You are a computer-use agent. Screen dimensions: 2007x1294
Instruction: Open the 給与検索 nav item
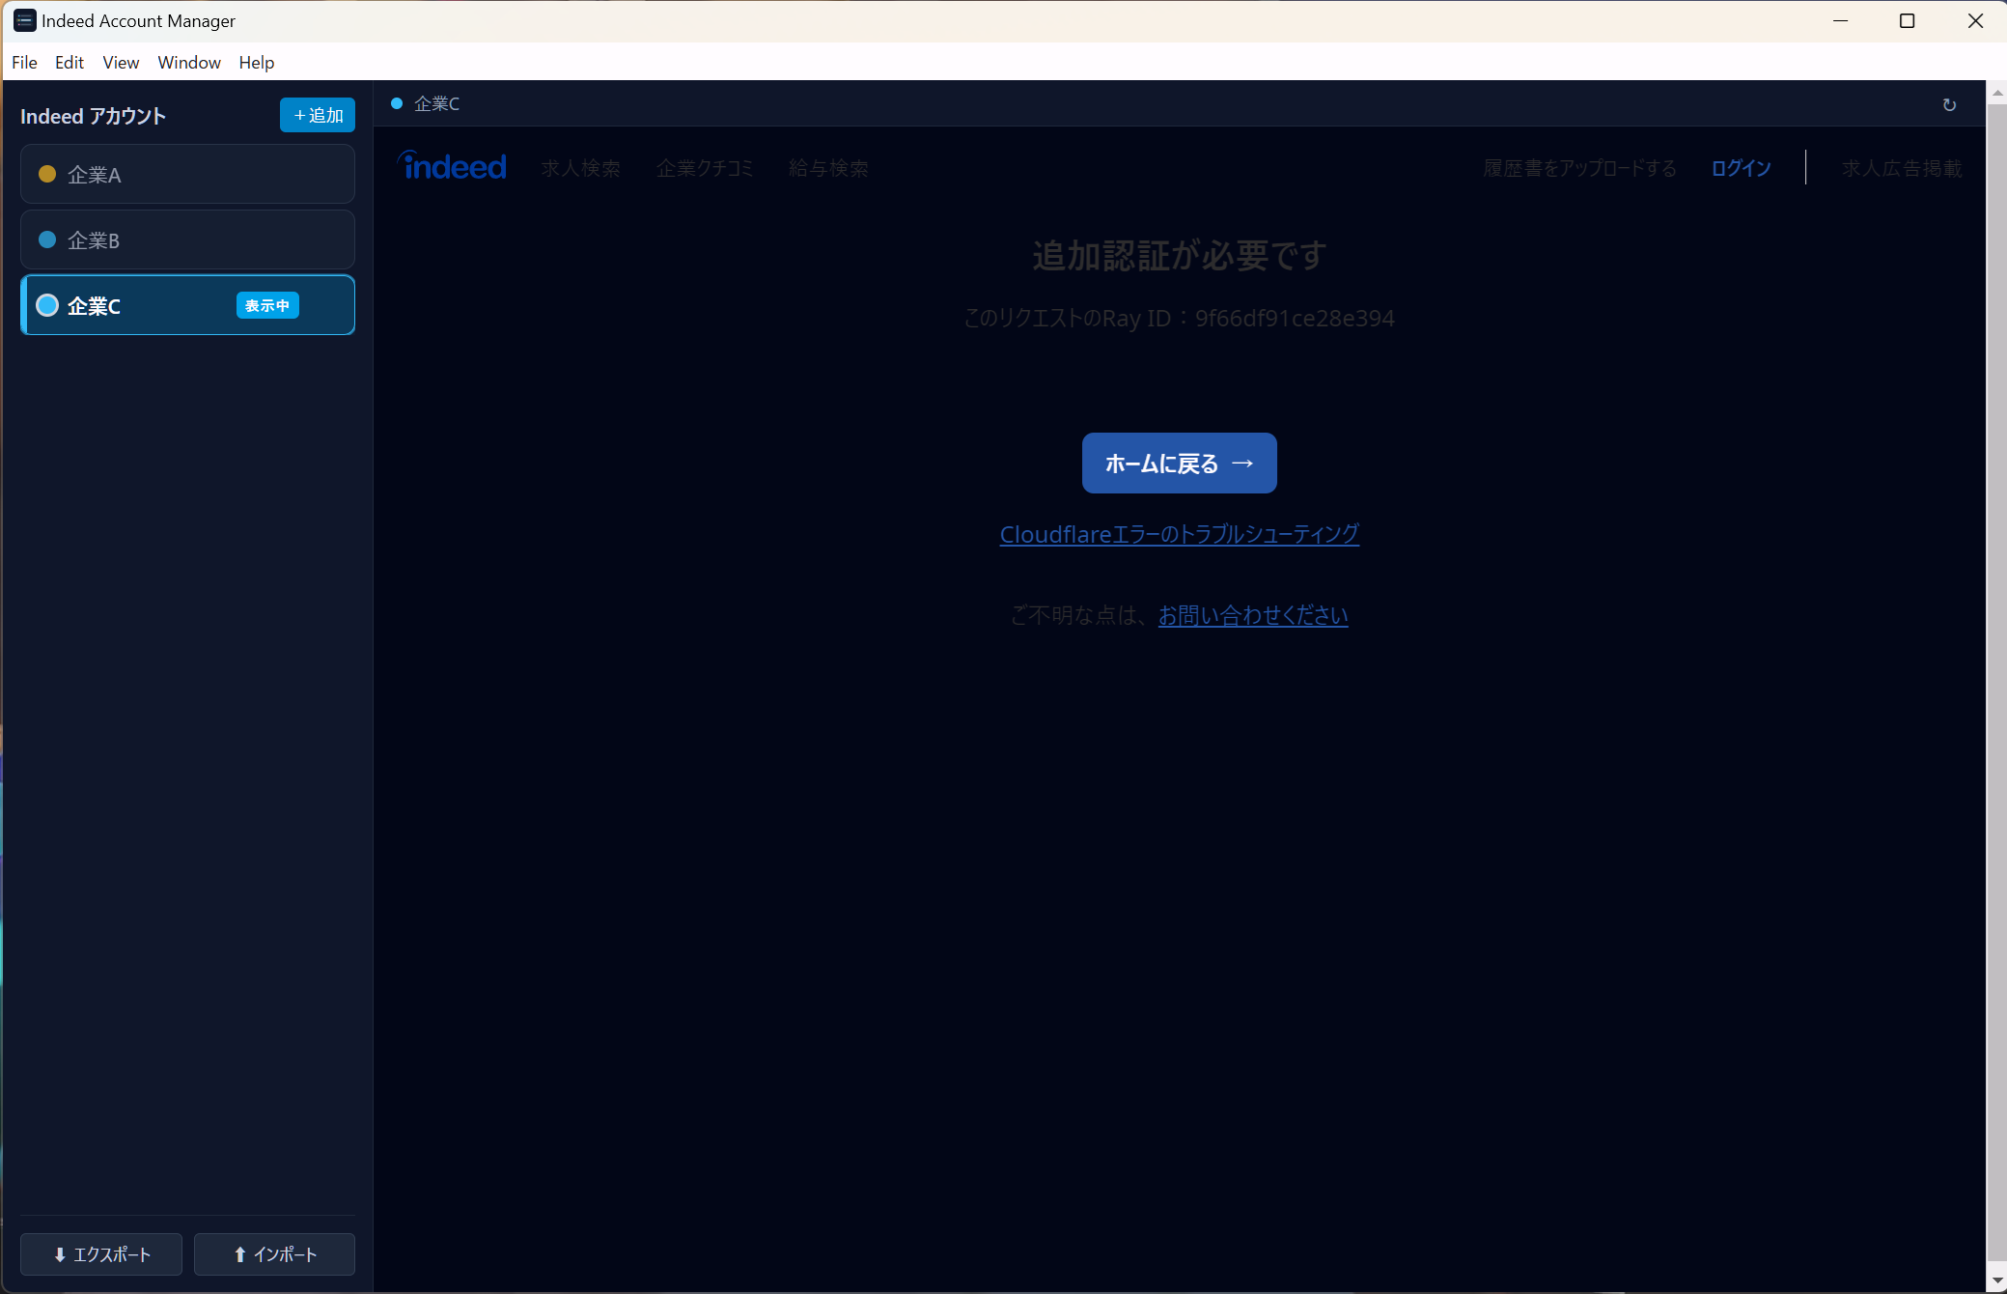828,168
